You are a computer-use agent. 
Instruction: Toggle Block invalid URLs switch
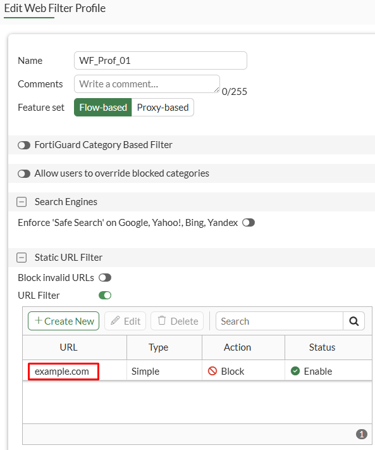[105, 278]
